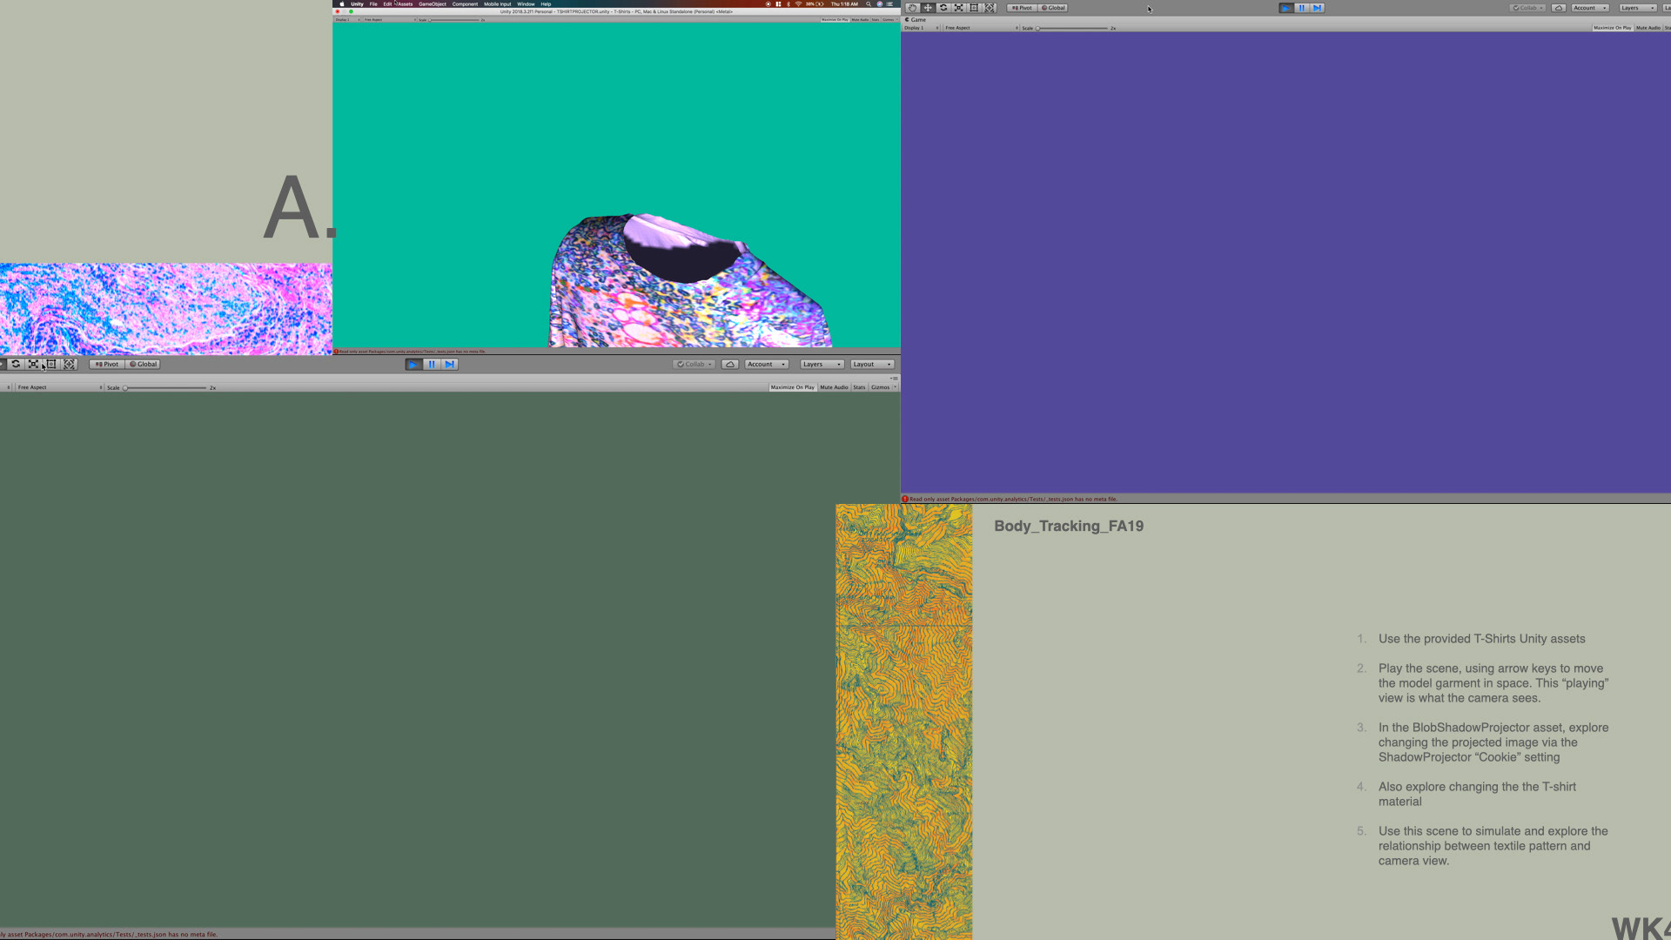Image resolution: width=1671 pixels, height=940 pixels.
Task: Toggle Mute Audio above the dark green view
Action: (x=834, y=387)
